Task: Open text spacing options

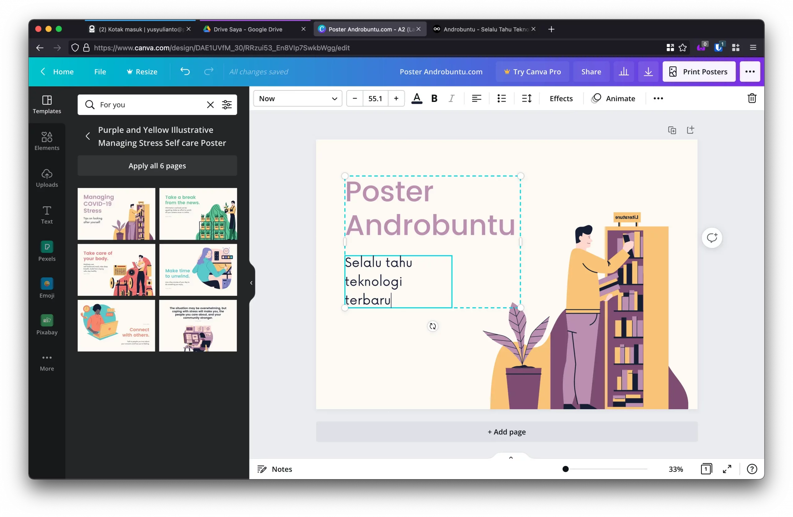Action: coord(526,99)
